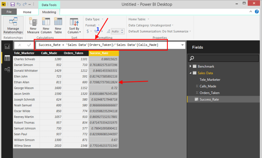Open the Sort By Column dropdown
Viewport: 262px width, 158px height.
click(x=73, y=26)
